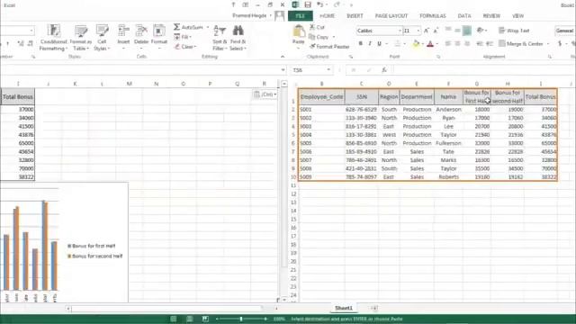Open the General number format dropdown
This screenshot has height=324, width=576.
[564, 31]
